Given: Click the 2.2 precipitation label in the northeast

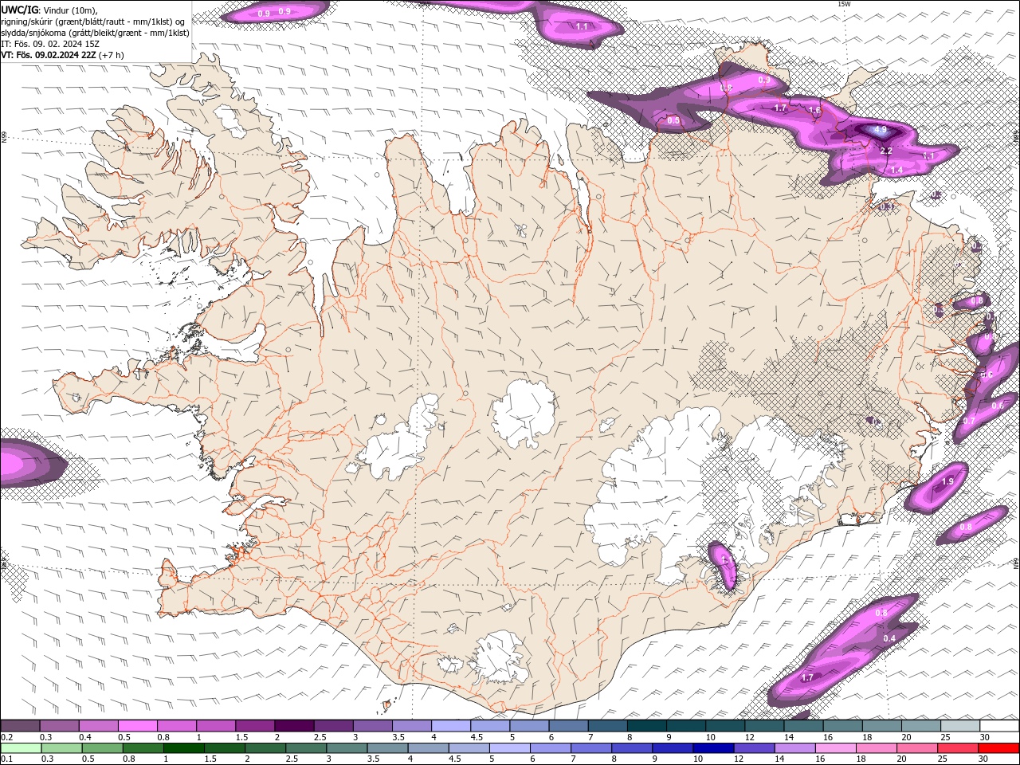Looking at the screenshot, I should (885, 151).
